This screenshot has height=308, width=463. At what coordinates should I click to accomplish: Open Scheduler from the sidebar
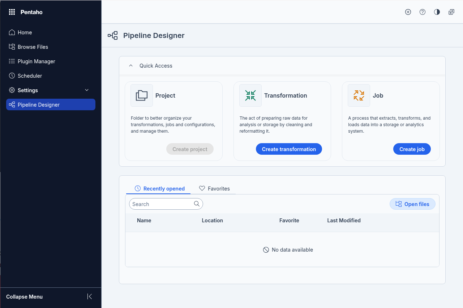click(x=30, y=76)
